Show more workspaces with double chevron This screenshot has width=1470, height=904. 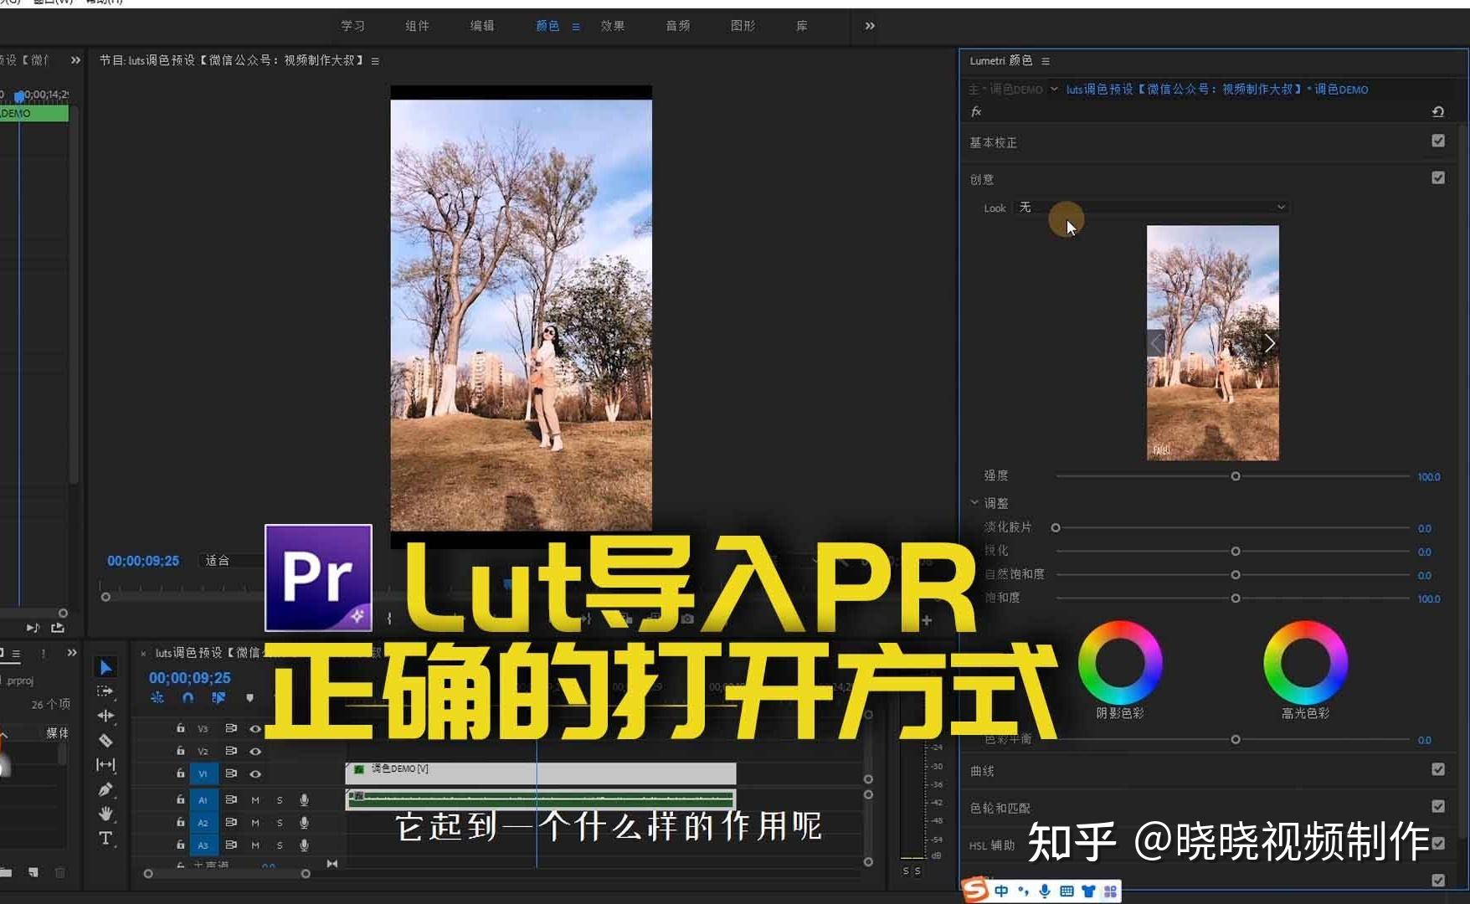point(870,26)
